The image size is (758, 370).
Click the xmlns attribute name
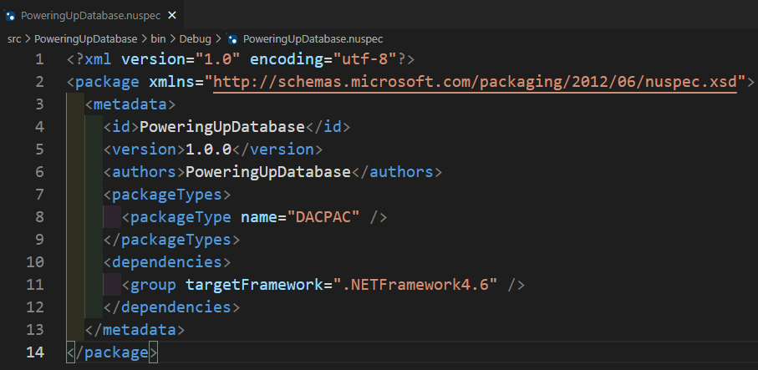click(x=171, y=82)
